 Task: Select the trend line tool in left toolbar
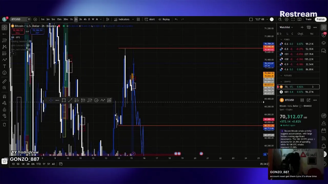tap(4, 34)
